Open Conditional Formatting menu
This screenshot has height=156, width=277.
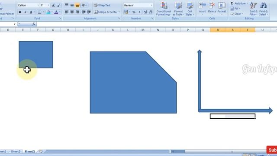(164, 9)
